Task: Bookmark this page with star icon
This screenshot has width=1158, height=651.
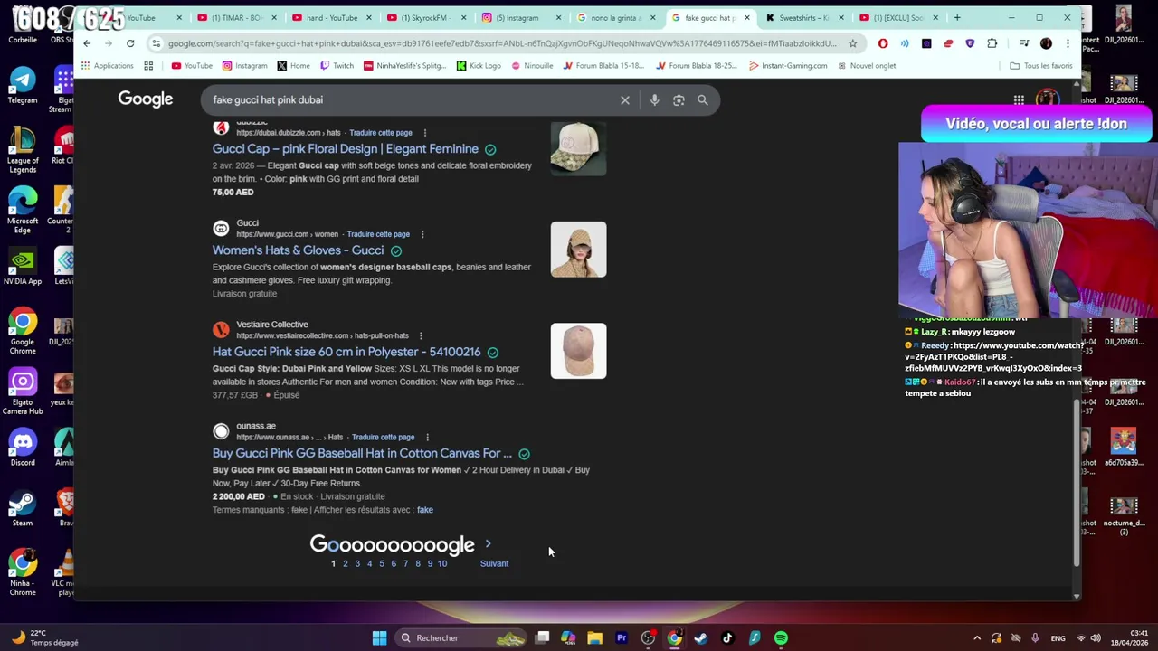Action: [x=852, y=43]
